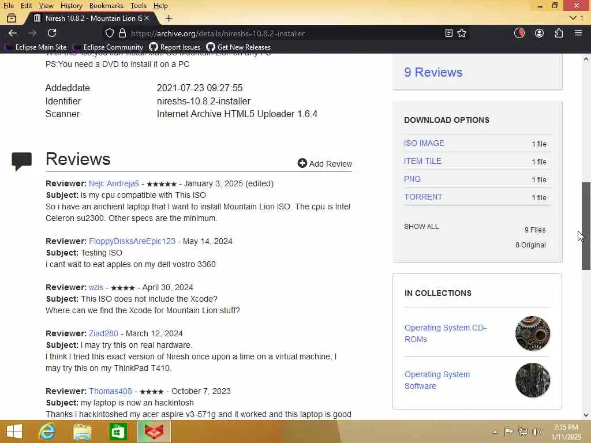Click the forward navigation arrow
The image size is (591, 443).
pyautogui.click(x=32, y=33)
